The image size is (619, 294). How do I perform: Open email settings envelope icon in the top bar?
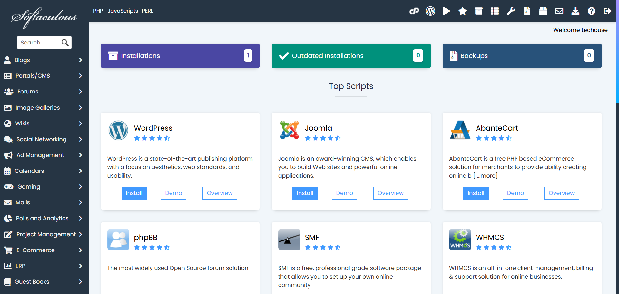pos(559,11)
